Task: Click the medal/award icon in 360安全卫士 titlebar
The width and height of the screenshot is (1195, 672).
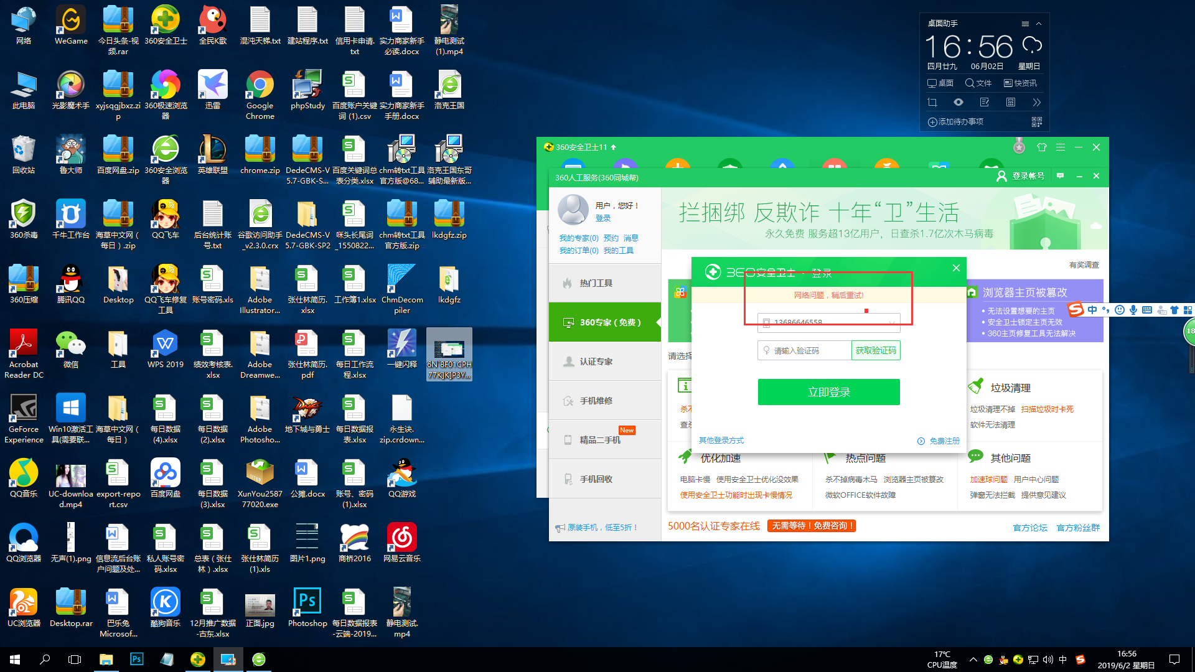Action: [x=1019, y=147]
